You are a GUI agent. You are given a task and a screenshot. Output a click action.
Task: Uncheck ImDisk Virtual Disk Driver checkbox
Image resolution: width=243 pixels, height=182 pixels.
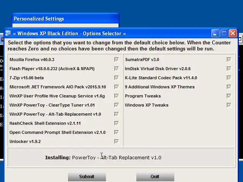229,69
